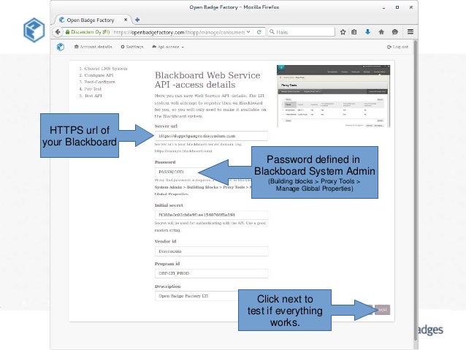466x350 pixels.
Task: Expand the Api access dropdown menu
Action: [168, 47]
